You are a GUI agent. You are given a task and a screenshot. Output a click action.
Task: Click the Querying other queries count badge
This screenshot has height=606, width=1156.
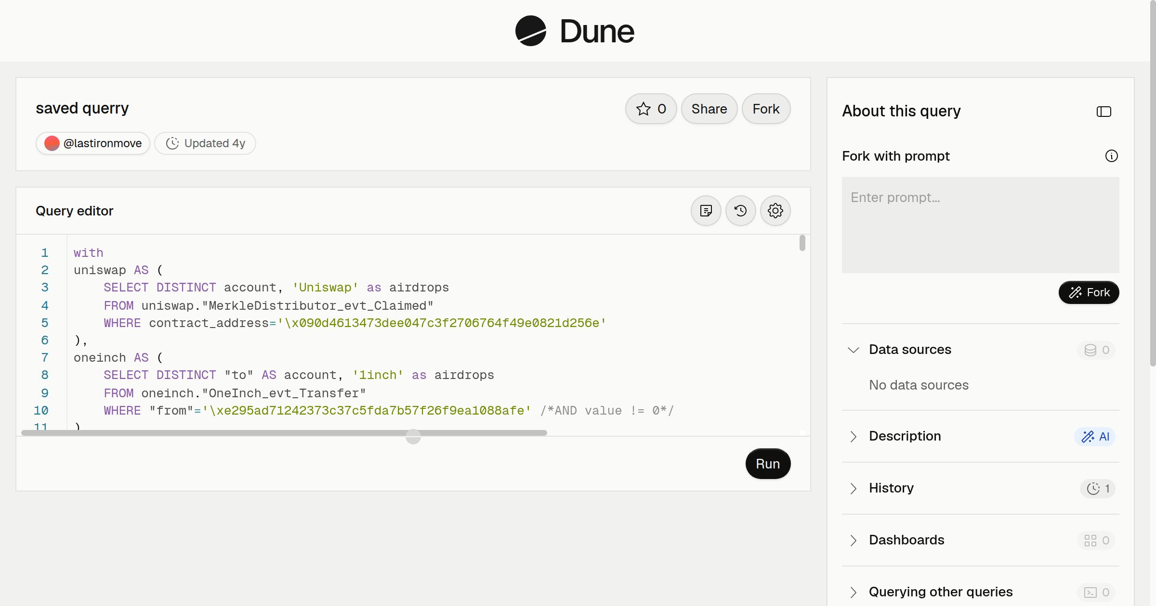pyautogui.click(x=1096, y=593)
